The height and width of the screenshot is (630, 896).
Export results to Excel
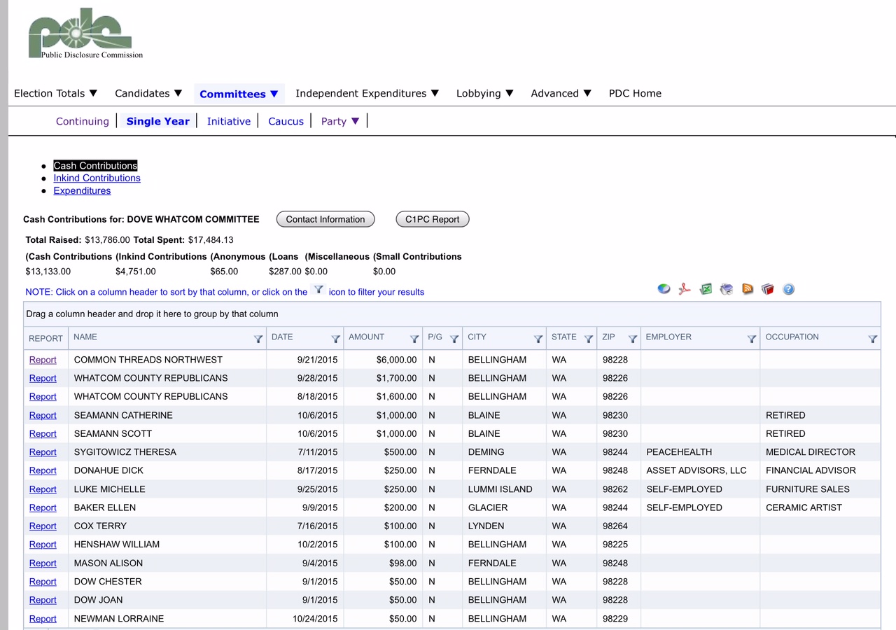[x=706, y=289]
